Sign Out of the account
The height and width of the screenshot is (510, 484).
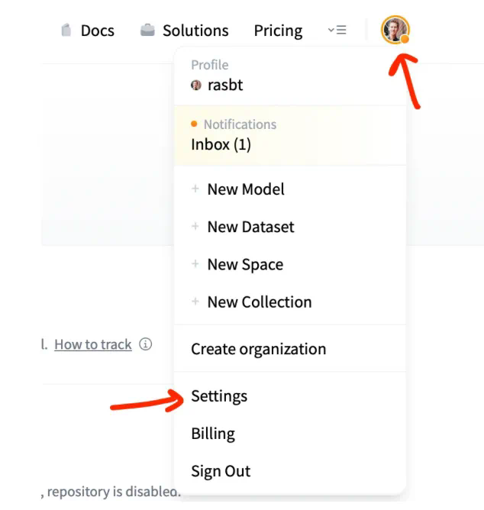click(x=221, y=471)
